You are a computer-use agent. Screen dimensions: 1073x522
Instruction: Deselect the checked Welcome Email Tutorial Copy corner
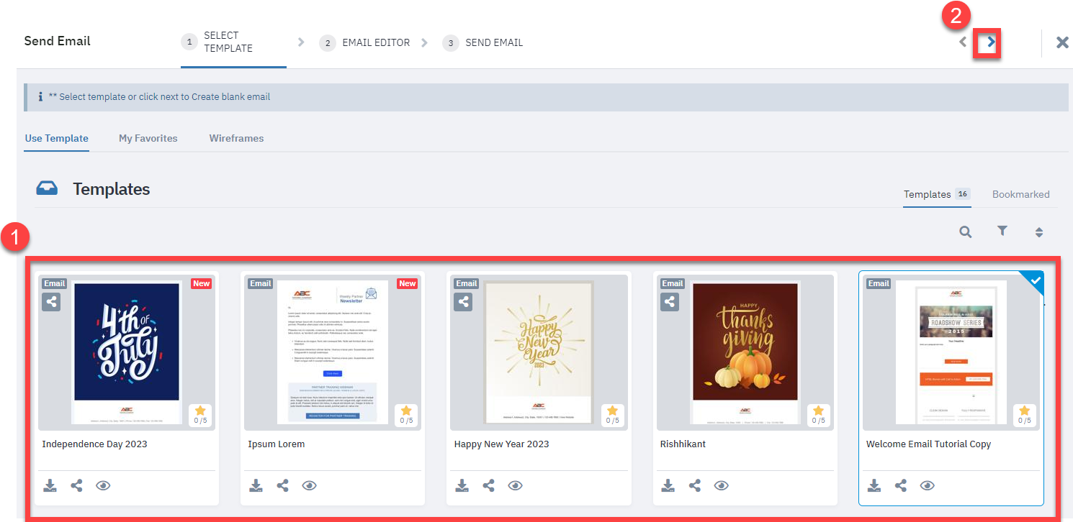coord(1036,280)
